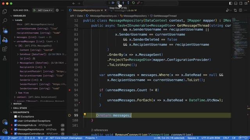Viewport: 250px width, 140px height.
Task: Go back using the navigation arrow
Action: pos(74,3)
